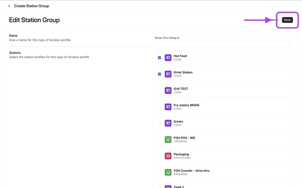Click the Hot Food cook station icon
Screen dimensions: 302x188
[x=168, y=58]
